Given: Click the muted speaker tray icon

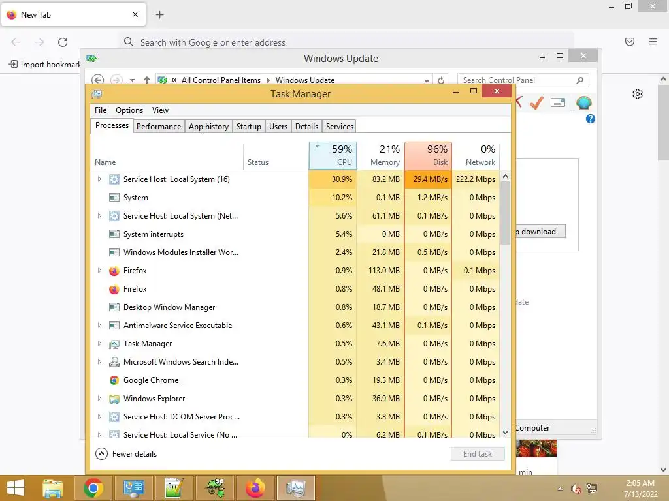Looking at the screenshot, I should click(576, 489).
